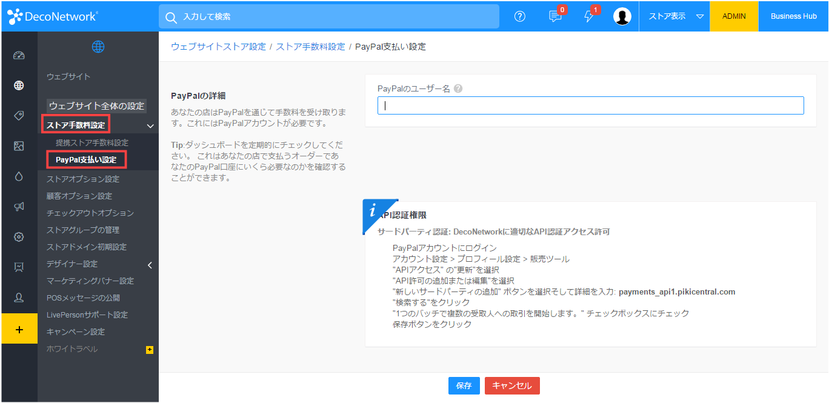Viewport: 829px width, 403px height.
Task: Collapse the ストア手数料設定 chevron
Action: point(150,126)
